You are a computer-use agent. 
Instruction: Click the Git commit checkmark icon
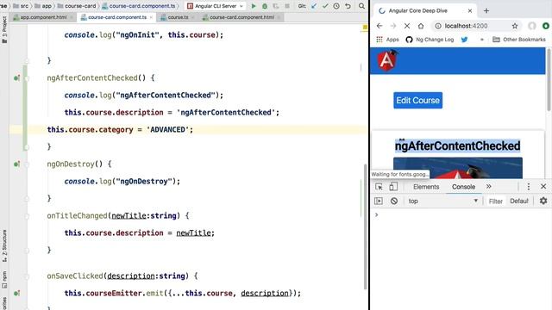click(325, 6)
